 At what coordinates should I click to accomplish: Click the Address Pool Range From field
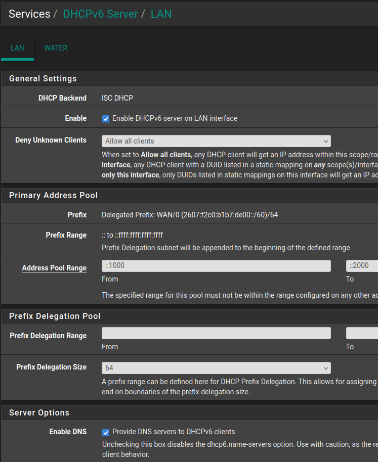click(216, 265)
